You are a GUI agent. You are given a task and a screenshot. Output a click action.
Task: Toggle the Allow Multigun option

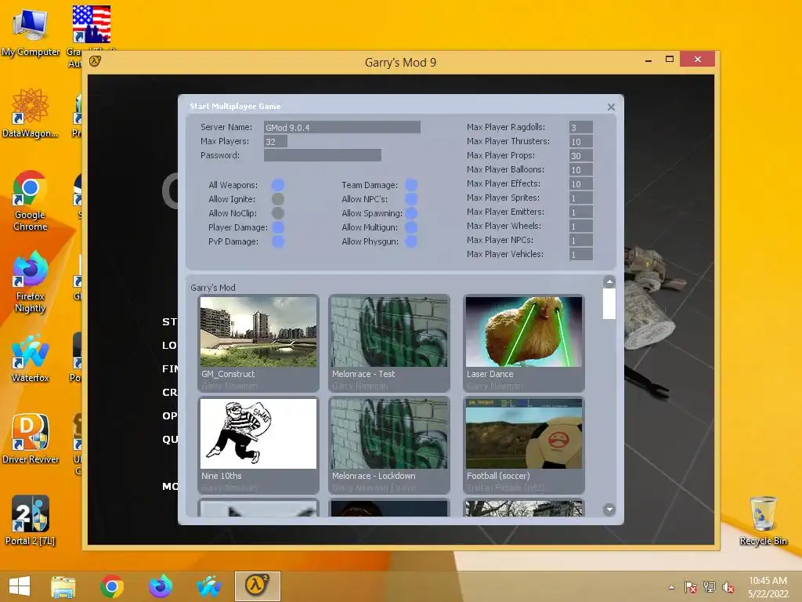[411, 227]
